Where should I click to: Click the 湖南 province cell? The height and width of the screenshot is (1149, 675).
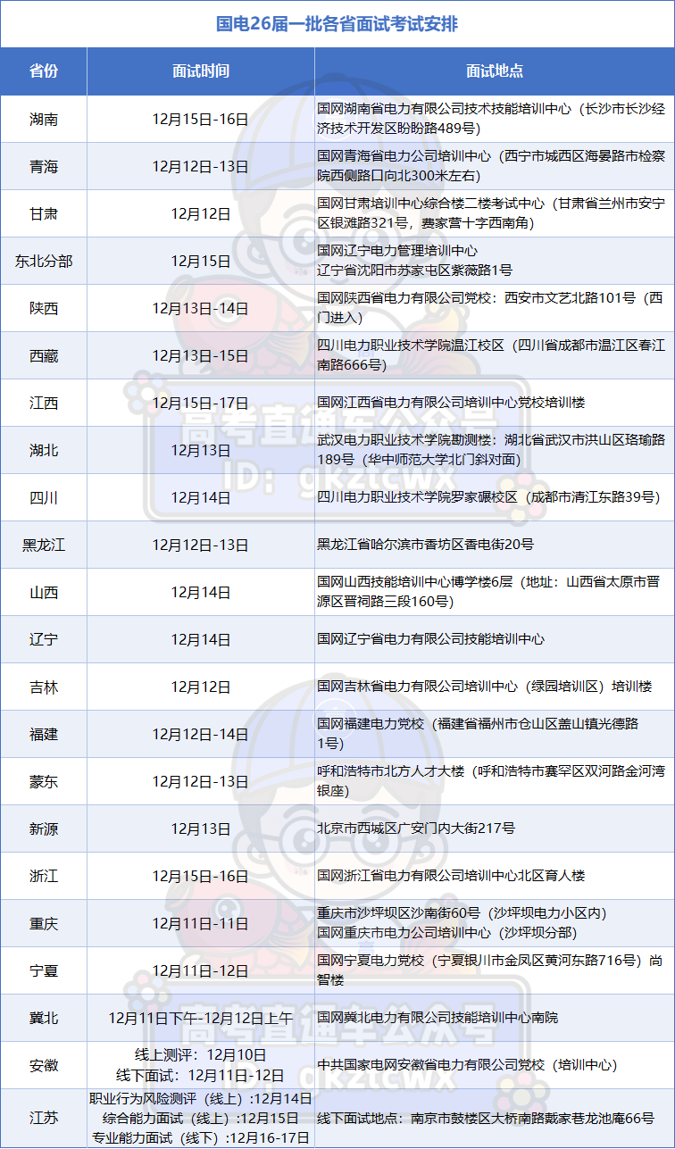[44, 119]
